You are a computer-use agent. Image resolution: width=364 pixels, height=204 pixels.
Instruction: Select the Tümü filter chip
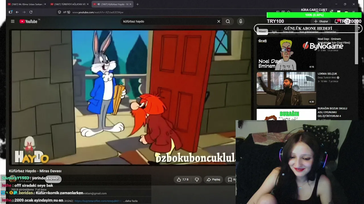pyautogui.click(x=262, y=32)
